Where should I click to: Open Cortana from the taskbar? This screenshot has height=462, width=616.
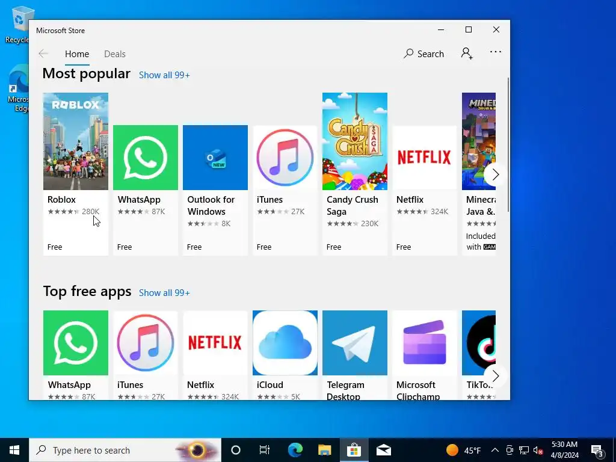click(236, 450)
